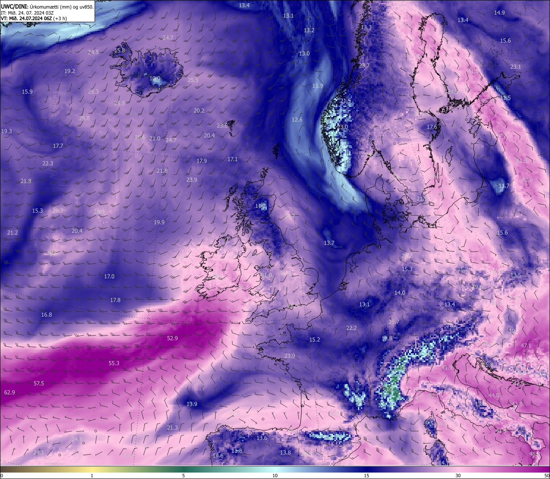Click the 15.9 value on the map
This screenshot has height=479, width=550.
point(27,92)
